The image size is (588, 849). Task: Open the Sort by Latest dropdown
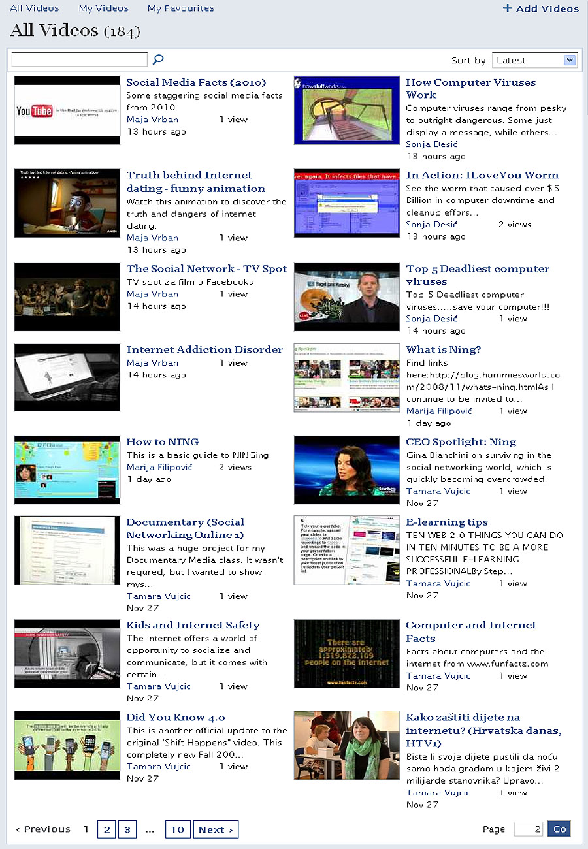(x=534, y=60)
